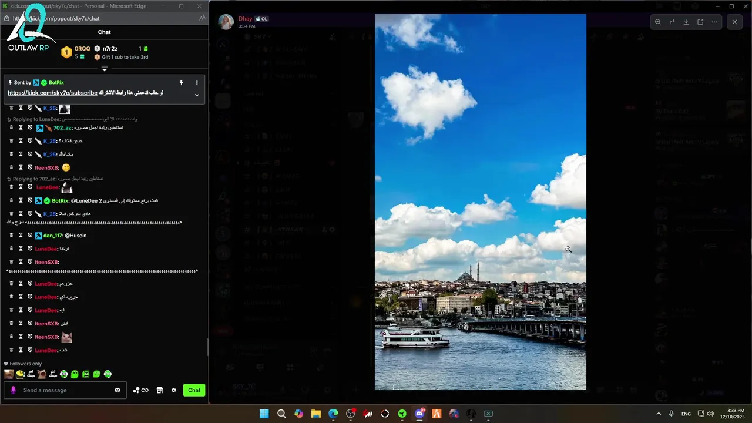The width and height of the screenshot is (752, 423).
Task: Click BotRix name in pinned message
Action: 56,83
